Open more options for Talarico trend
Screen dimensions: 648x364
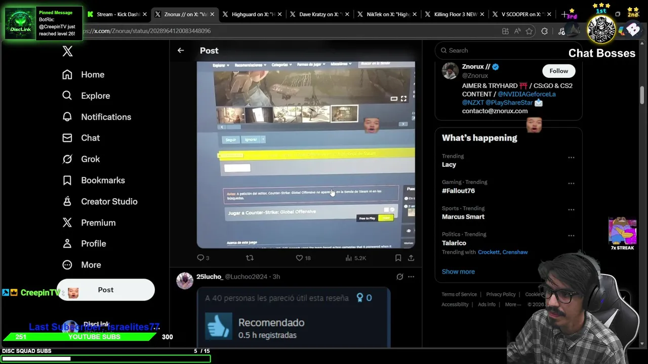click(571, 236)
